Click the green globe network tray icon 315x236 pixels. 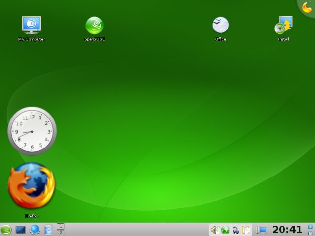[225, 230]
